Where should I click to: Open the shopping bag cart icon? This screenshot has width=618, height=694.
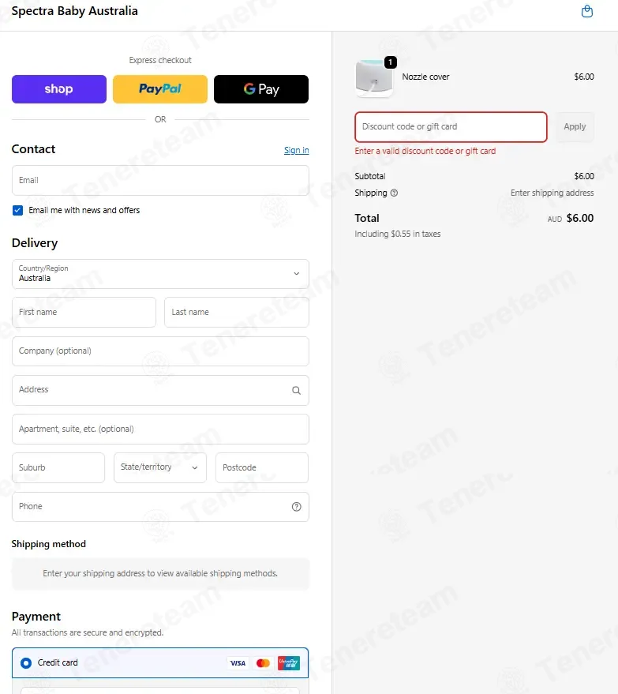(x=586, y=11)
